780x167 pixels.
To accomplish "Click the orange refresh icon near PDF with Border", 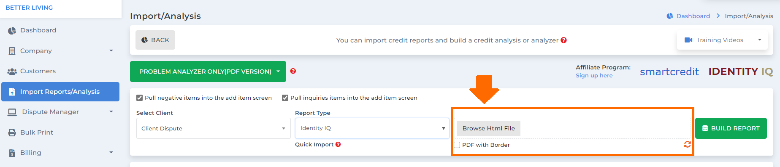I will 687,144.
